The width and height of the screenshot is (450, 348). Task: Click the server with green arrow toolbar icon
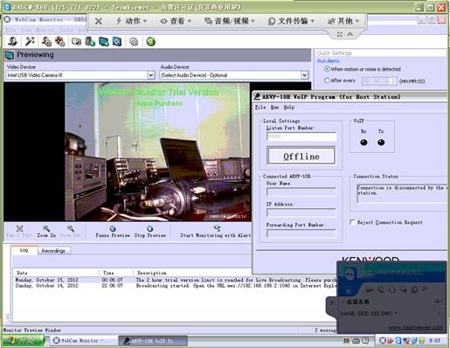(x=90, y=42)
